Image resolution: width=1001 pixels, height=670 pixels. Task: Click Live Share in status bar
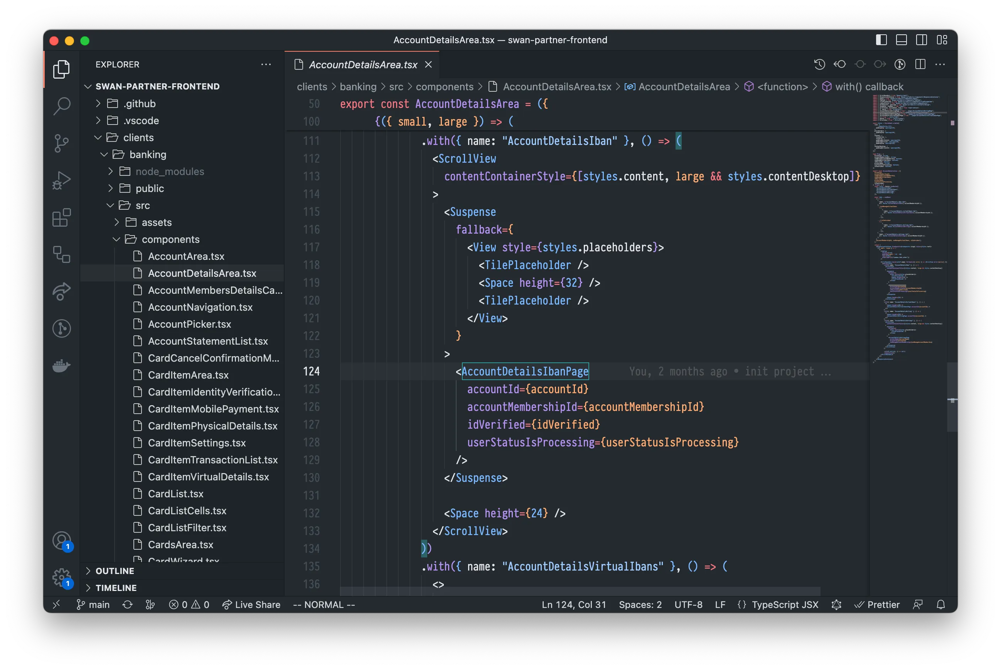[x=251, y=604]
